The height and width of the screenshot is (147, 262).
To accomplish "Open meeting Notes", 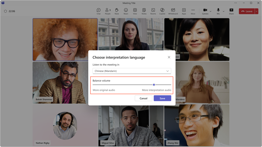I will [144, 11].
